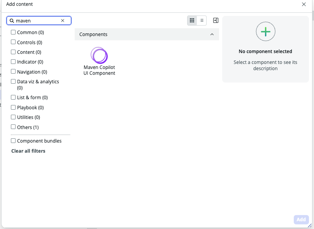Click the green plus circle icon
Screen dimensions: 314x229
[265, 31]
